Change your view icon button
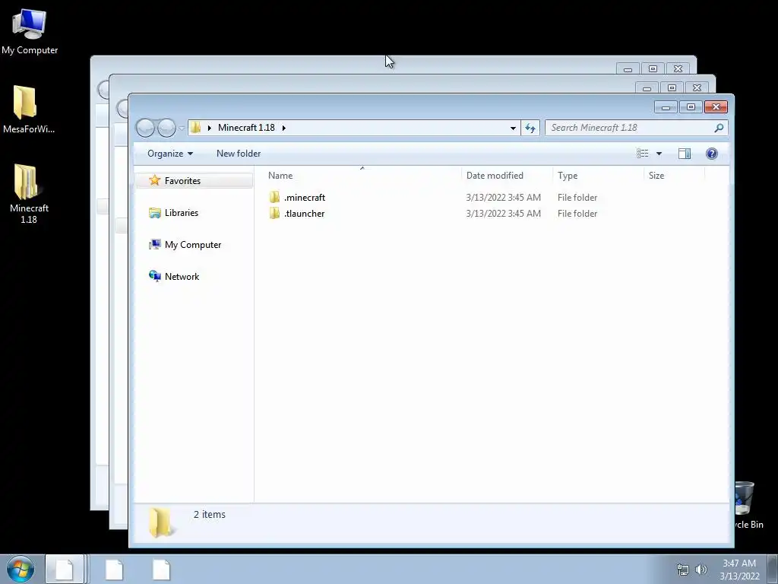 [643, 154]
